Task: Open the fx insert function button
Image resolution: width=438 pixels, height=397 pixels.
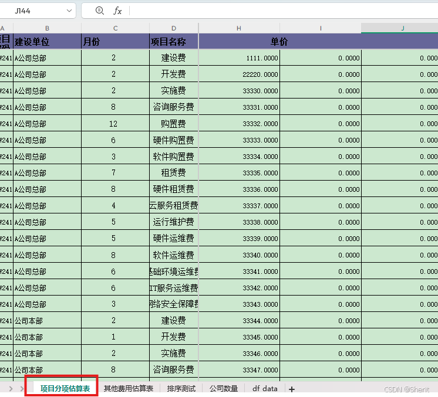Action: coord(117,11)
